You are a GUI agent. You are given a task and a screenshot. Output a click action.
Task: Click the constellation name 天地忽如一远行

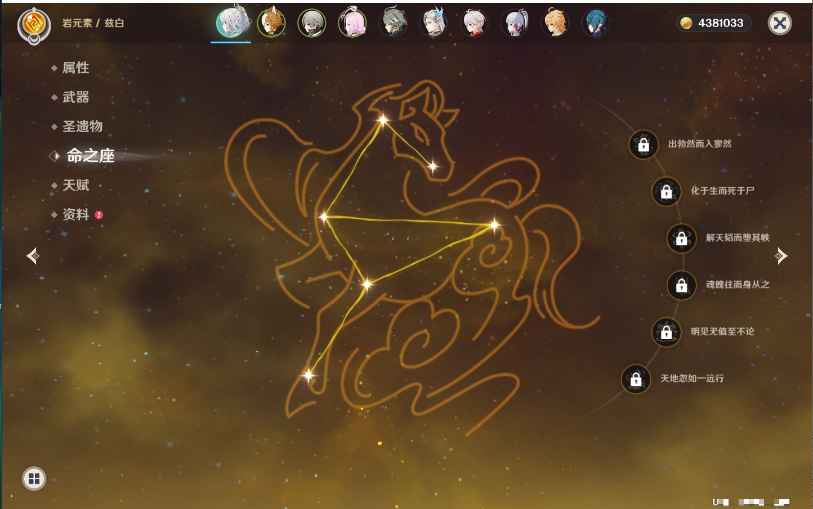pos(692,379)
